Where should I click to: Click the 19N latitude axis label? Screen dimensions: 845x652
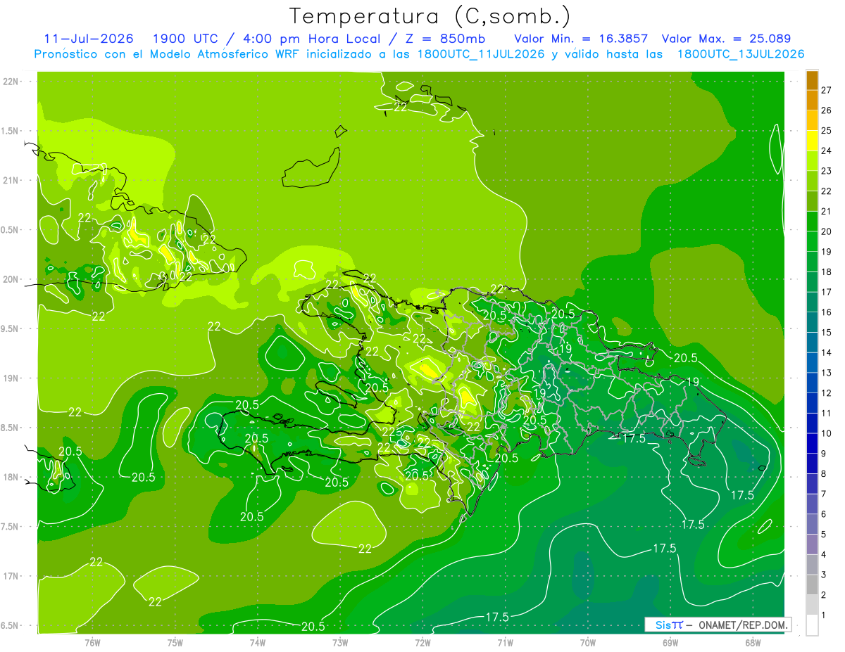[10, 378]
